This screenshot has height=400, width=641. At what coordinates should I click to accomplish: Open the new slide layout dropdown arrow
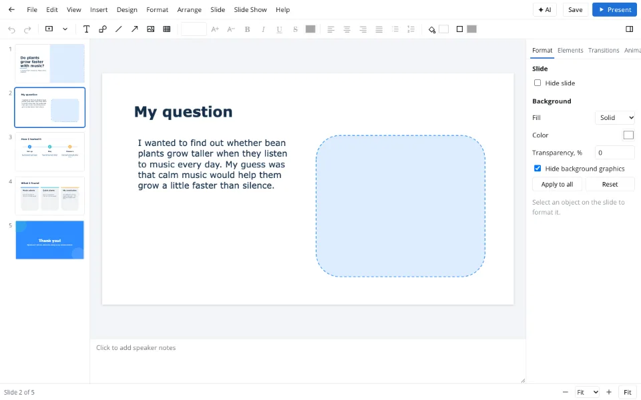point(65,29)
